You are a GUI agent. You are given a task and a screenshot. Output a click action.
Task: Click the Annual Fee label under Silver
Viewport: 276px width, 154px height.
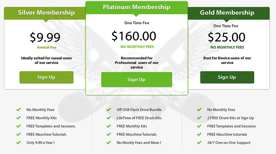click(x=47, y=47)
